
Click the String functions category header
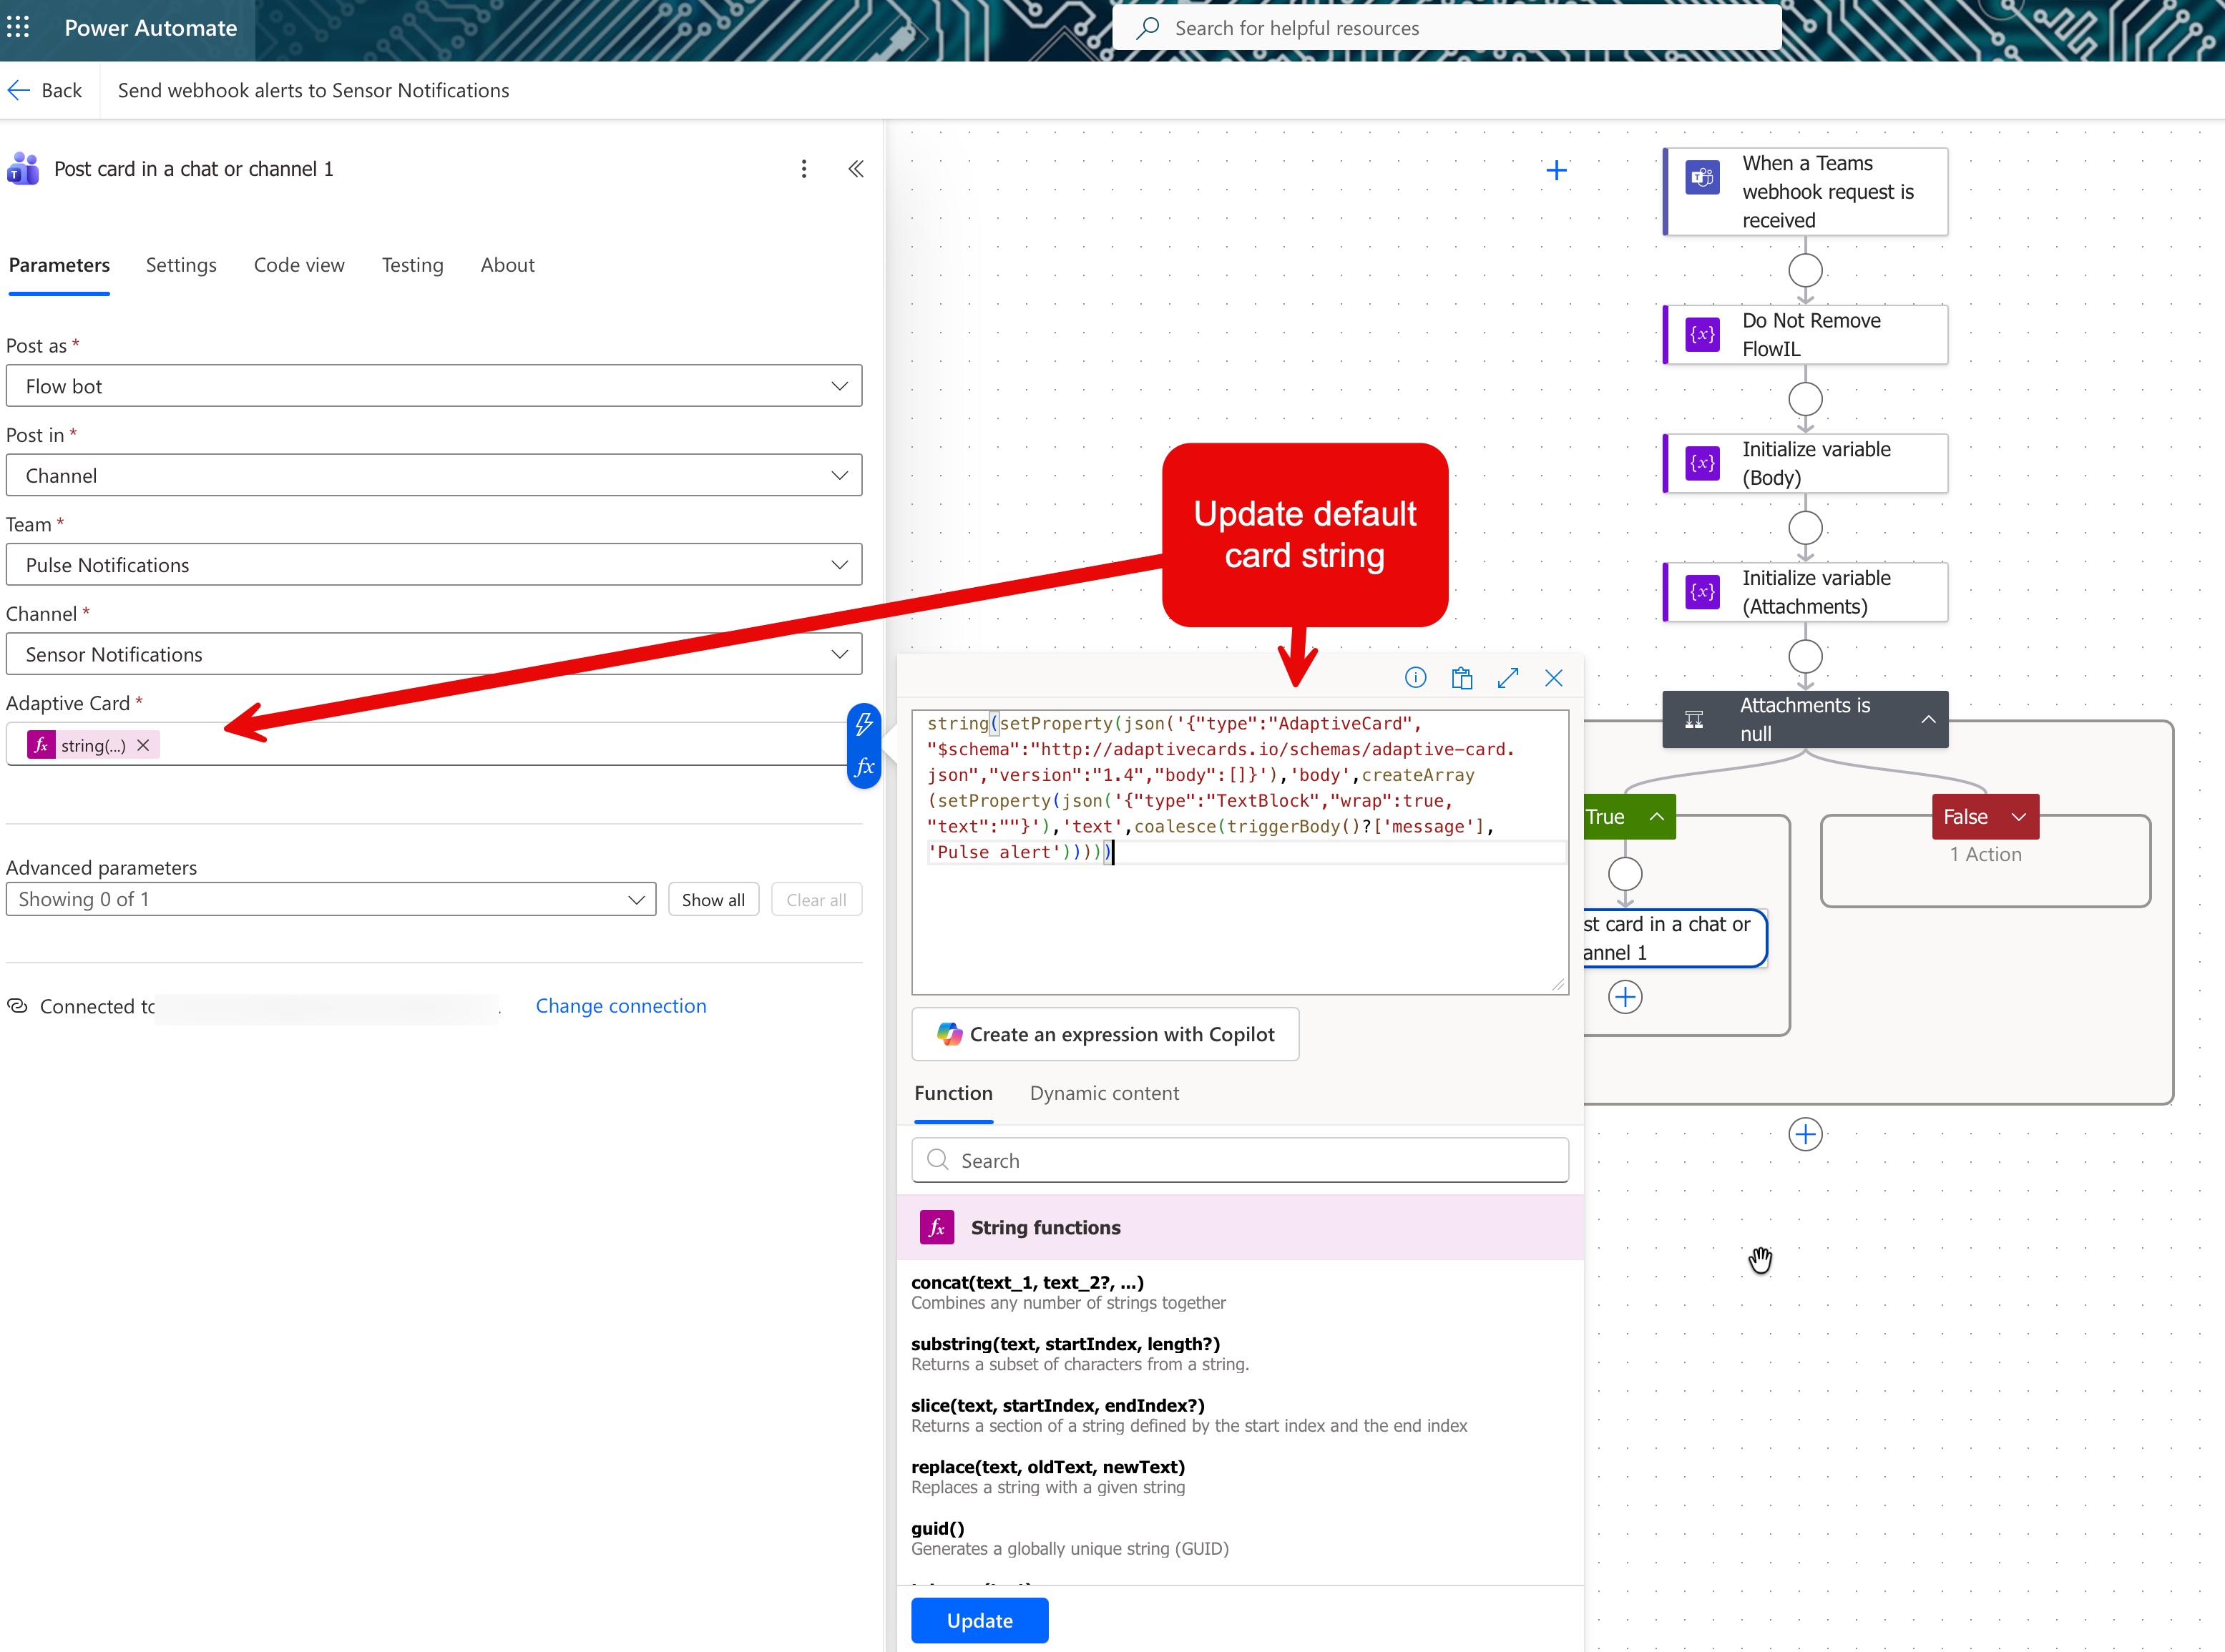click(1241, 1227)
